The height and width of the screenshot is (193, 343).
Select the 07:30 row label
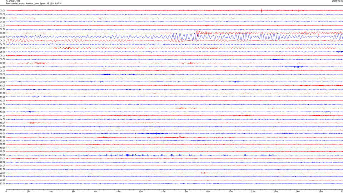(3, 67)
